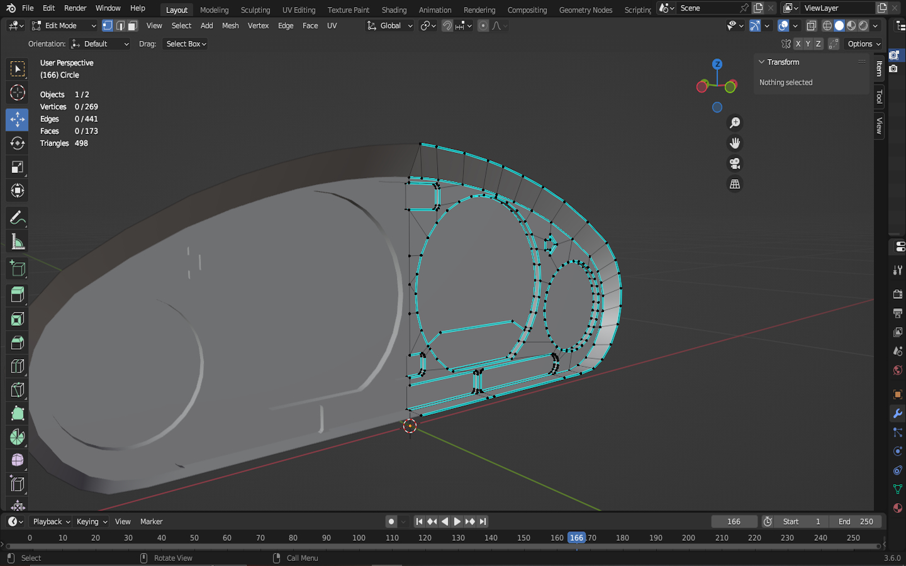Open the Options popover button
Image resolution: width=906 pixels, height=566 pixels.
pos(863,44)
